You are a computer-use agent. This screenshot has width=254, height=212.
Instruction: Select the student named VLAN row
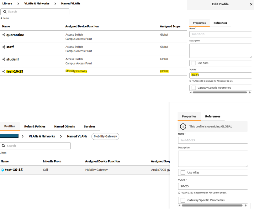click(93, 61)
